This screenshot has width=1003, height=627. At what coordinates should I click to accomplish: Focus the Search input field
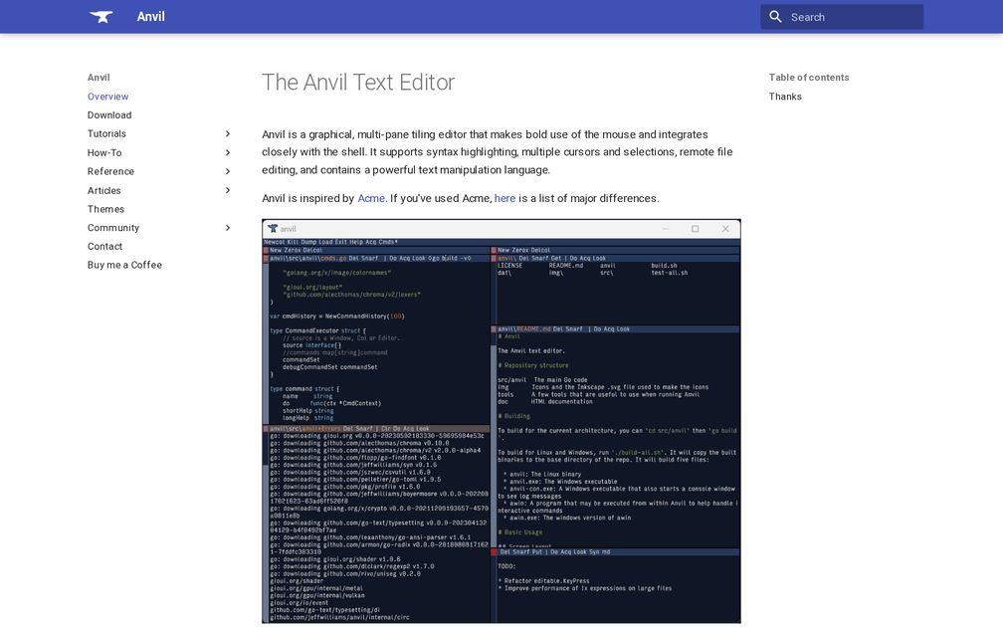point(842,17)
